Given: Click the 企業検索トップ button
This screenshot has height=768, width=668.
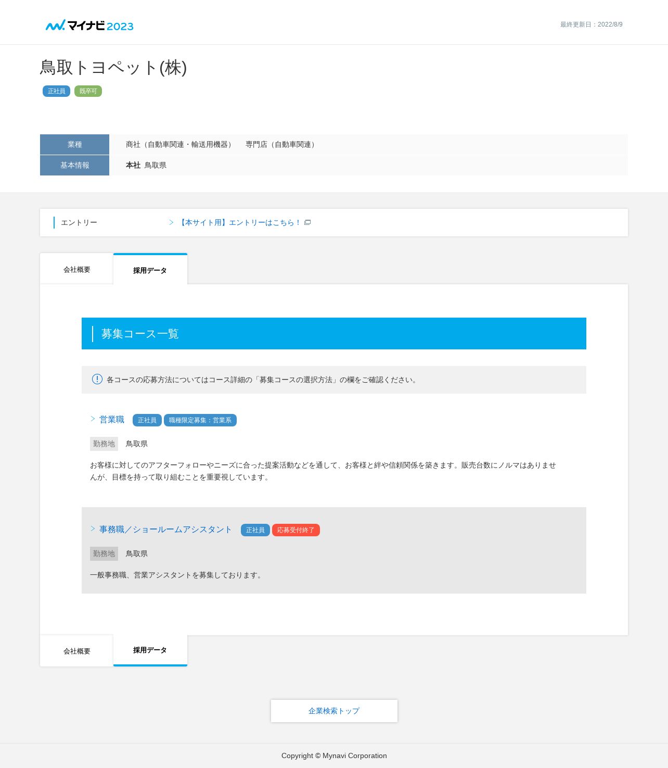Looking at the screenshot, I should coord(334,711).
